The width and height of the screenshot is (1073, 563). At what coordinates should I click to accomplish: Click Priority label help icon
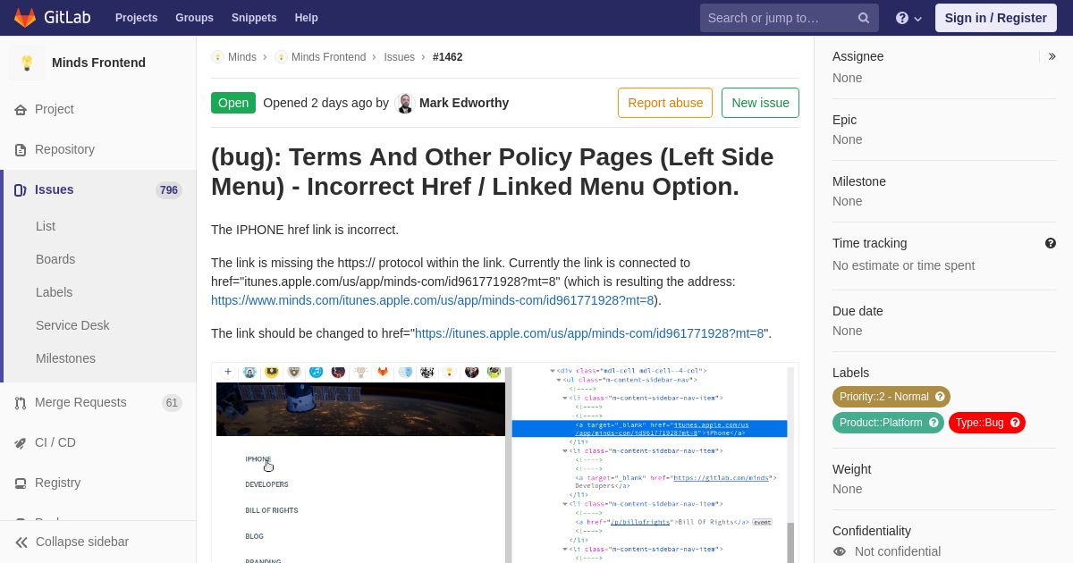[940, 397]
